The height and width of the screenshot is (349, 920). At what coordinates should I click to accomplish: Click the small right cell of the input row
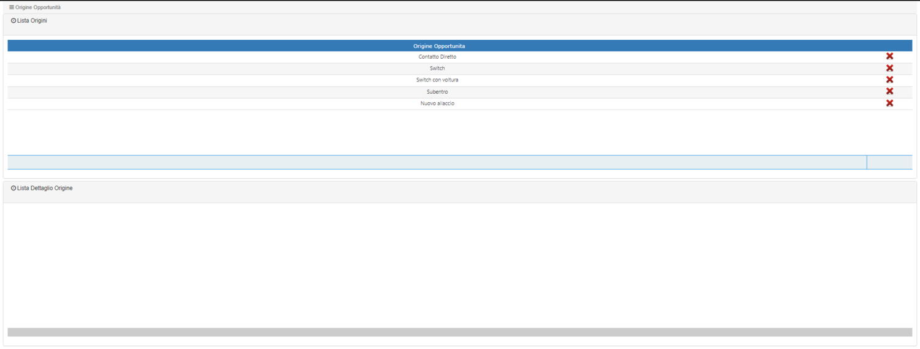click(x=889, y=162)
